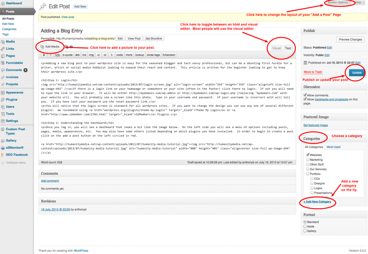Expand the Screen Options dropdown
The image size is (368, 254).
point(339,3)
